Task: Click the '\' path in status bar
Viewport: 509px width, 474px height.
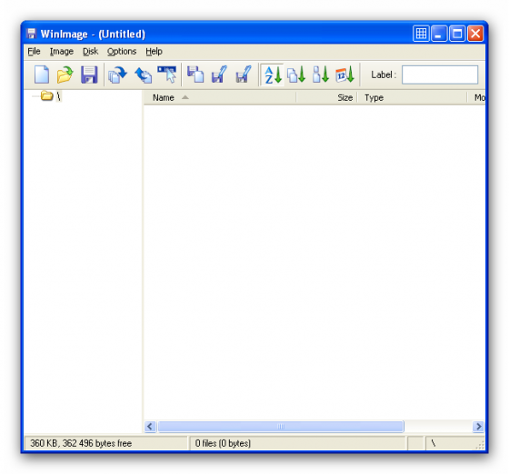Action: [434, 443]
